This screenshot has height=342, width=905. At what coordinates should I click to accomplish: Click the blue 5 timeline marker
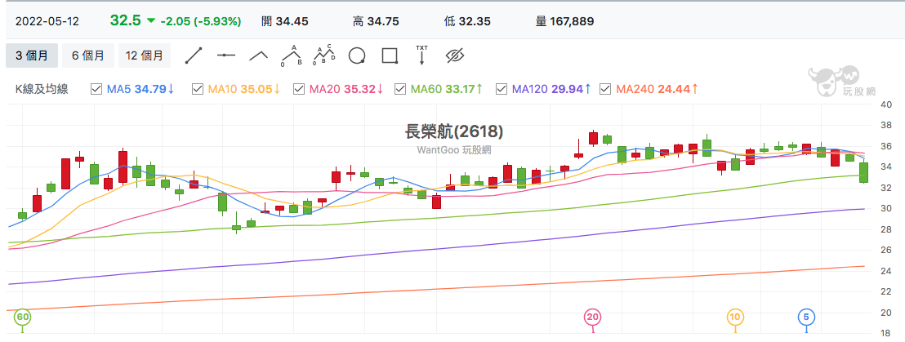tap(806, 317)
